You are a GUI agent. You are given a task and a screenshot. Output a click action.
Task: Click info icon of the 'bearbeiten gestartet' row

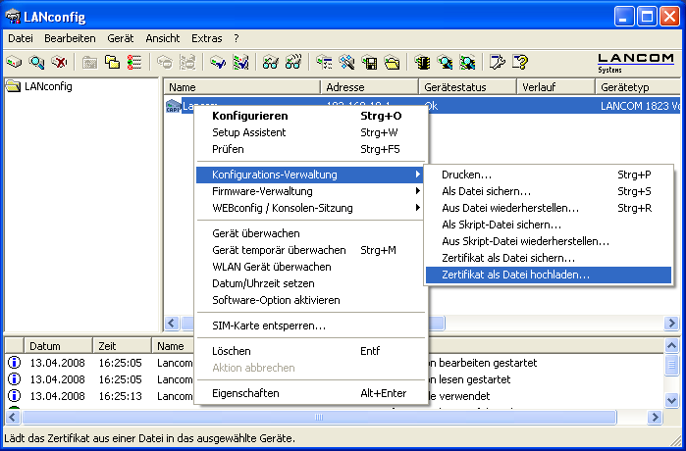point(15,363)
